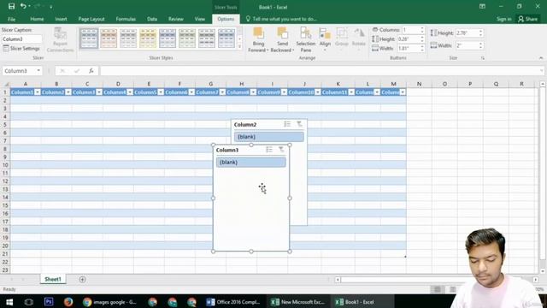Open Firefox from the taskbar
Image resolution: width=547 pixels, height=308 pixels.
pyautogui.click(x=68, y=302)
